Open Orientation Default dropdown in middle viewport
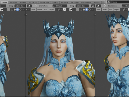The width and height of the screenshot is (129, 97). point(60,6)
